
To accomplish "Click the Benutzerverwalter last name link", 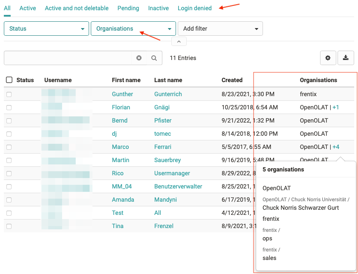I will [x=178, y=186].
